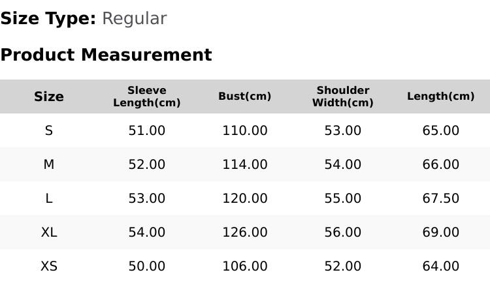490x283 pixels.
Task: Select the size S row label
Action: point(49,130)
